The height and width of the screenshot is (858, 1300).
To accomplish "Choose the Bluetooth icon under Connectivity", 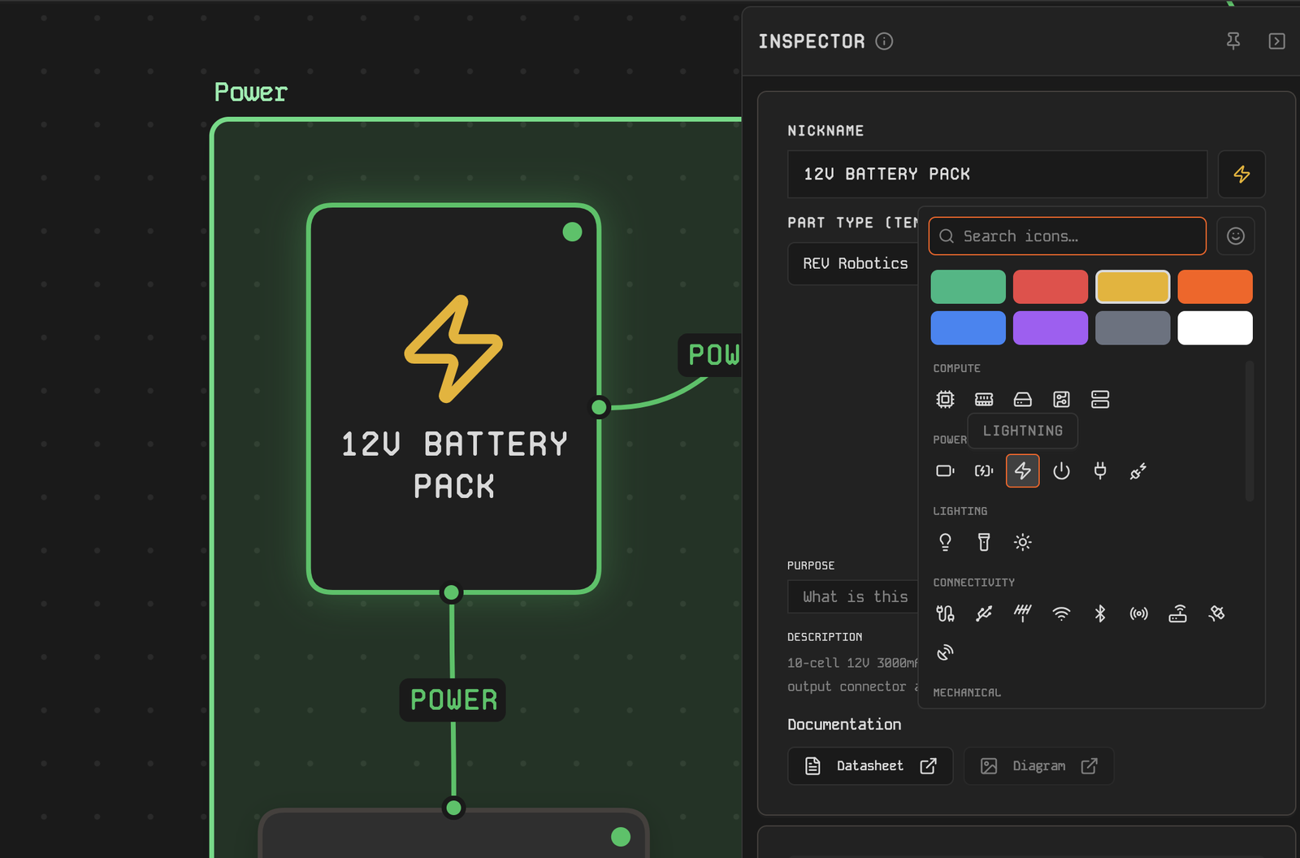I will point(1100,613).
